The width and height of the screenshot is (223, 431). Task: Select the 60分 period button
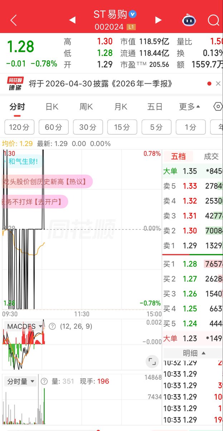click(x=54, y=127)
